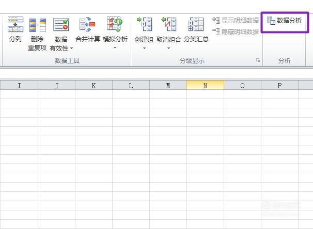Click the 分列 (Text to Columns) icon
Screen dimensions: 313x229
(x=15, y=25)
